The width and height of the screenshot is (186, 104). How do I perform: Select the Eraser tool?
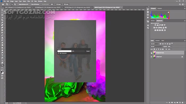(2, 43)
